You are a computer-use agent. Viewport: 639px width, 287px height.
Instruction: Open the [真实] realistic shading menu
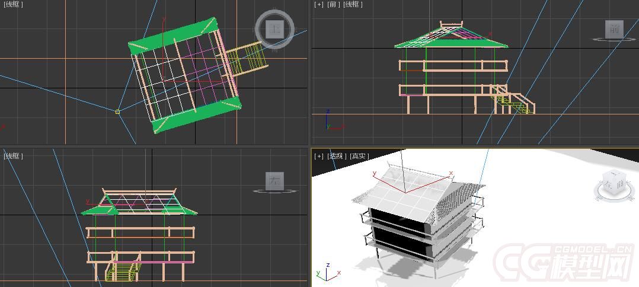click(359, 156)
